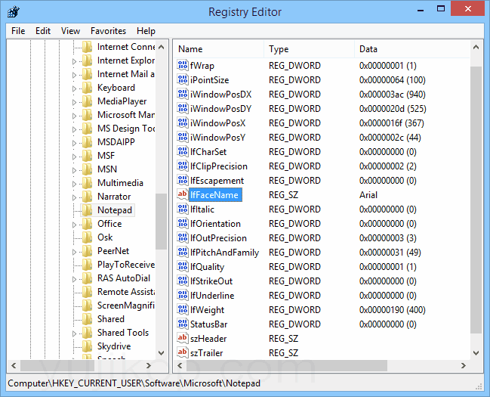Expand the MSDAIPP key
The image size is (490, 397).
coord(74,143)
